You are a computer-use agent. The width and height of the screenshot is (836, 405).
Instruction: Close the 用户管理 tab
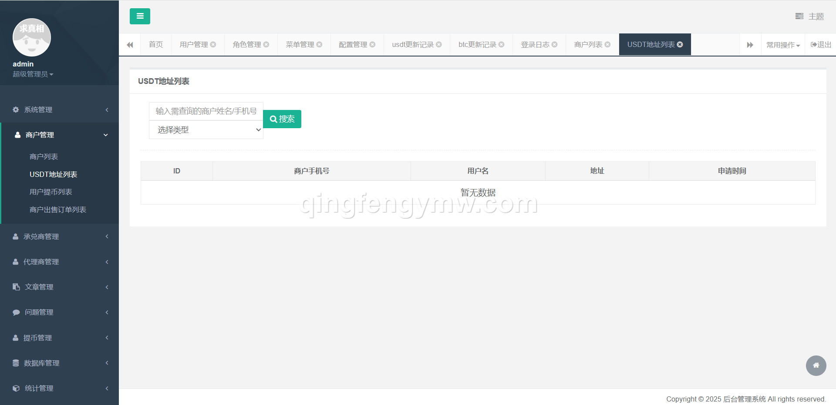click(213, 44)
